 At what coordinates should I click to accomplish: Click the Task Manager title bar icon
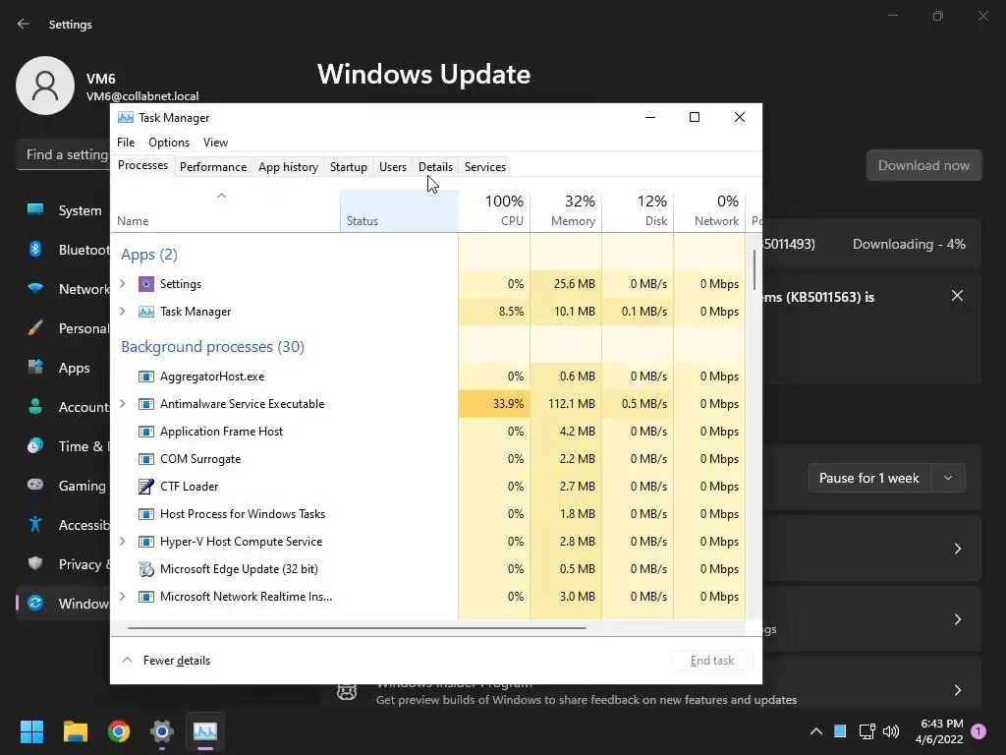tap(126, 118)
